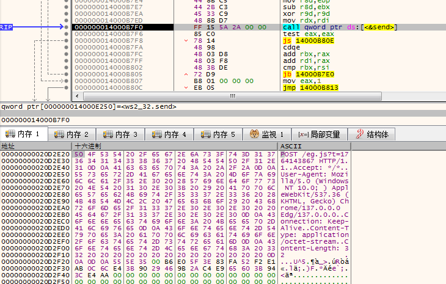Click the js 14000B80E instruction
The width and height of the screenshot is (446, 284).
tap(309, 41)
